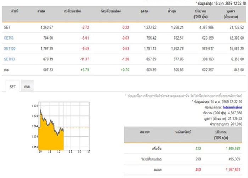Click mai high value 509.89
This screenshot has height=178, width=248.
151,70
